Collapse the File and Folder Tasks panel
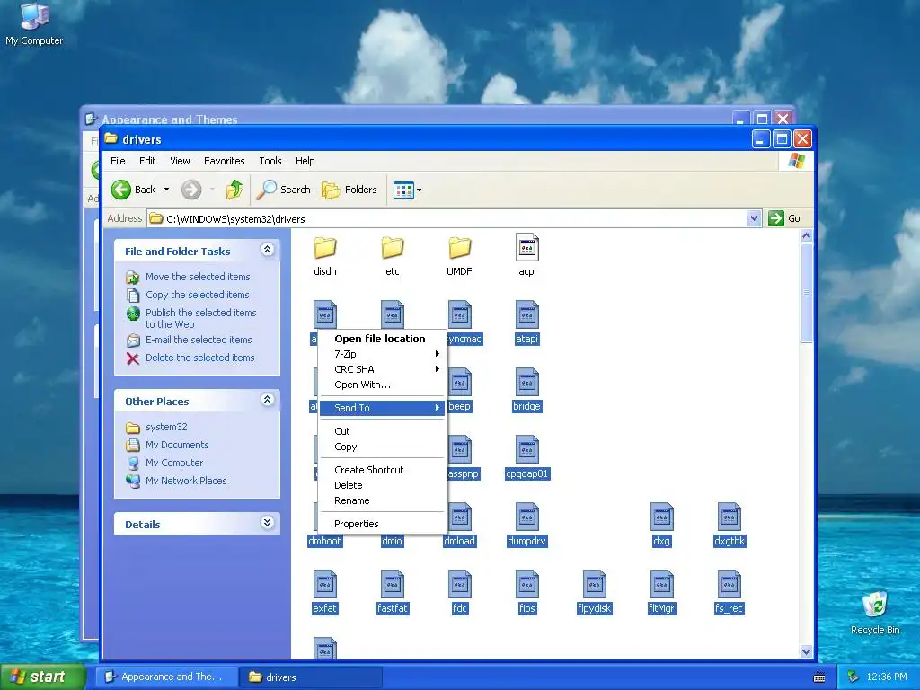Viewport: 920px width, 690px height. click(x=267, y=250)
